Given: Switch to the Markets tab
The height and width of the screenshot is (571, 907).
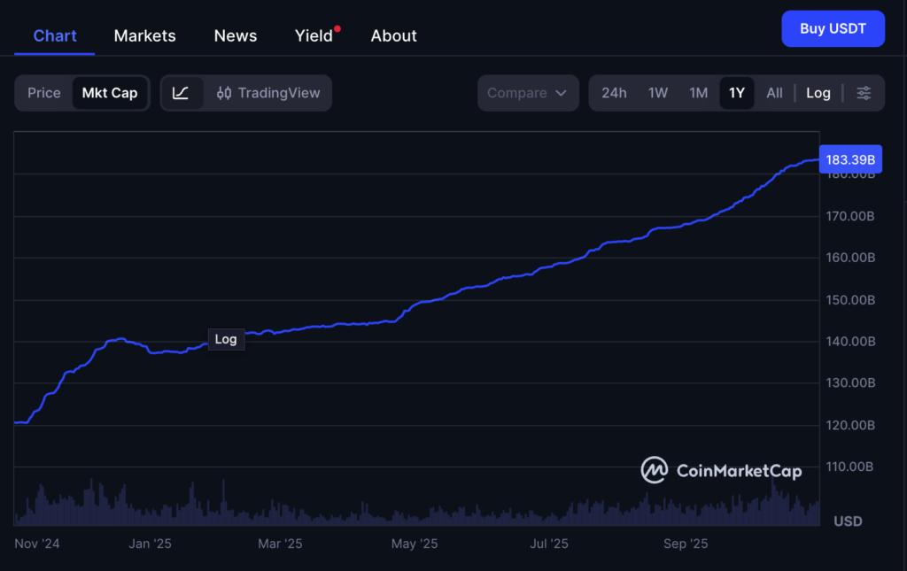Looking at the screenshot, I should click(x=144, y=35).
